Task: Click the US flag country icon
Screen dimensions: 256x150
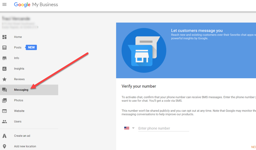Action: coord(126,128)
